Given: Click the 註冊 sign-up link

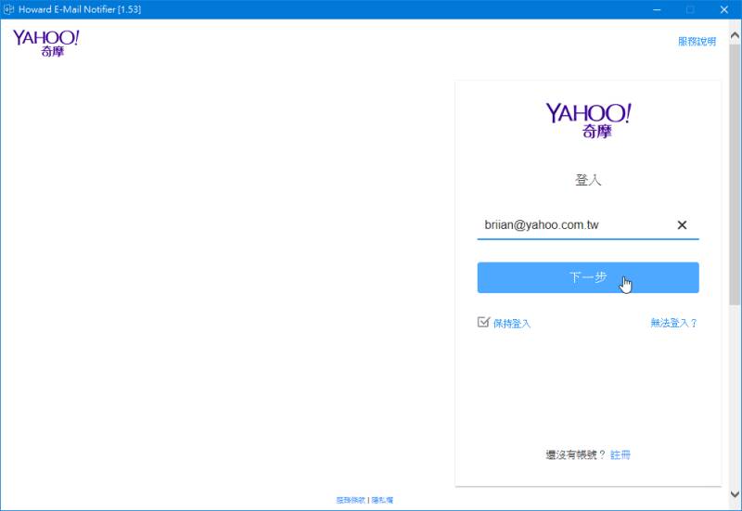Looking at the screenshot, I should (620, 454).
